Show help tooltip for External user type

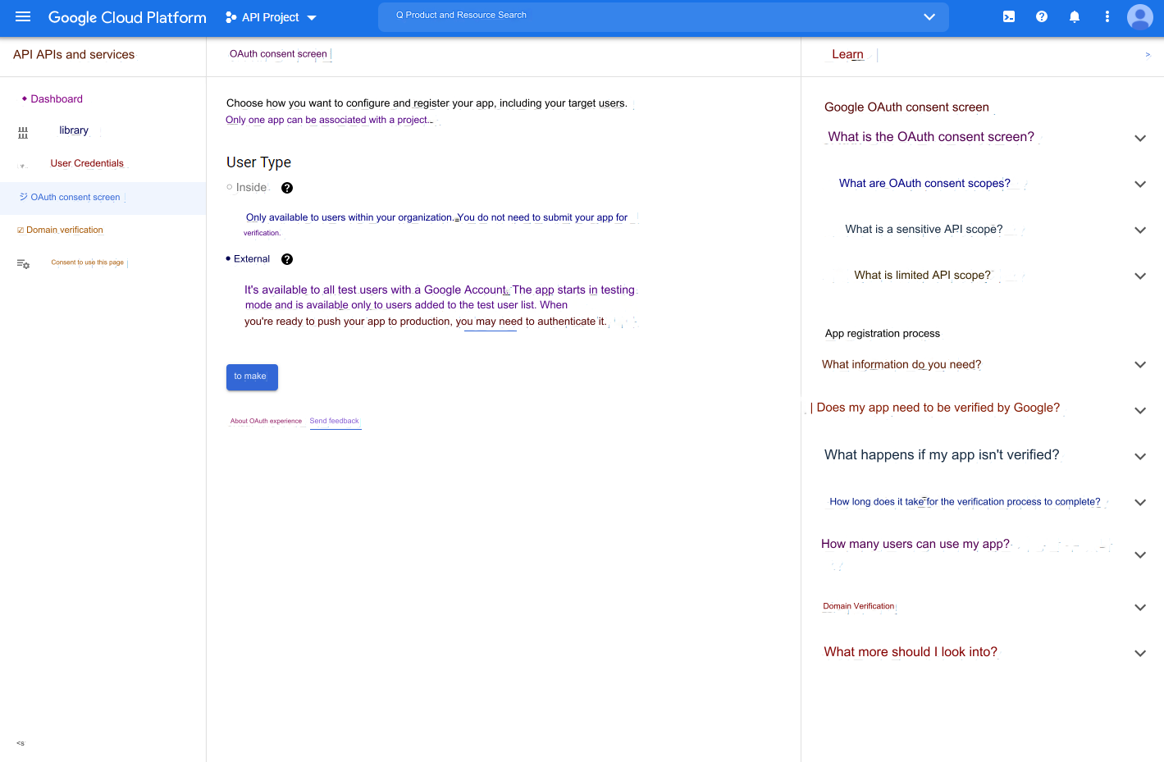point(287,259)
